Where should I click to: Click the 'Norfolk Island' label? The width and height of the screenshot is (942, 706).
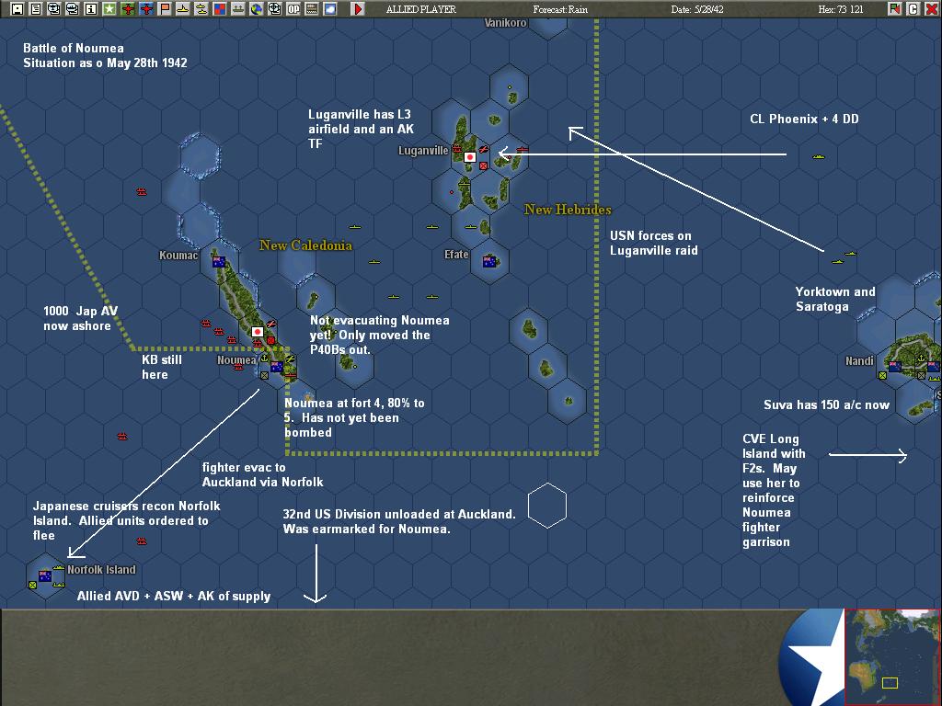pyautogui.click(x=101, y=570)
